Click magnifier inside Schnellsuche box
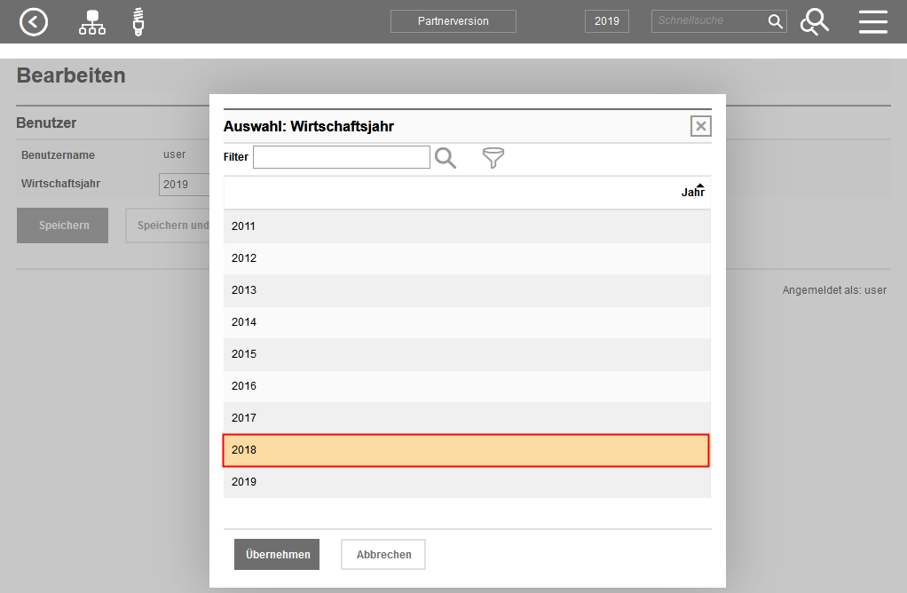This screenshot has width=907, height=593. (775, 21)
